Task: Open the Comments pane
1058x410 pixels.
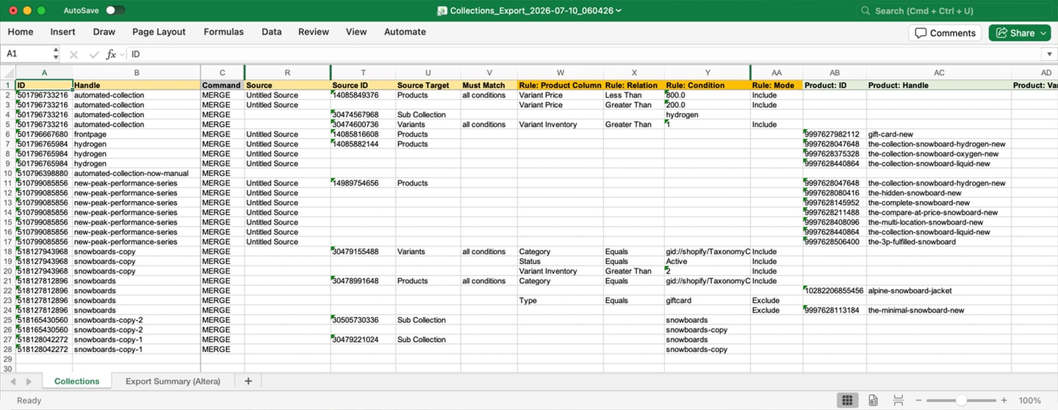Action: coord(946,33)
